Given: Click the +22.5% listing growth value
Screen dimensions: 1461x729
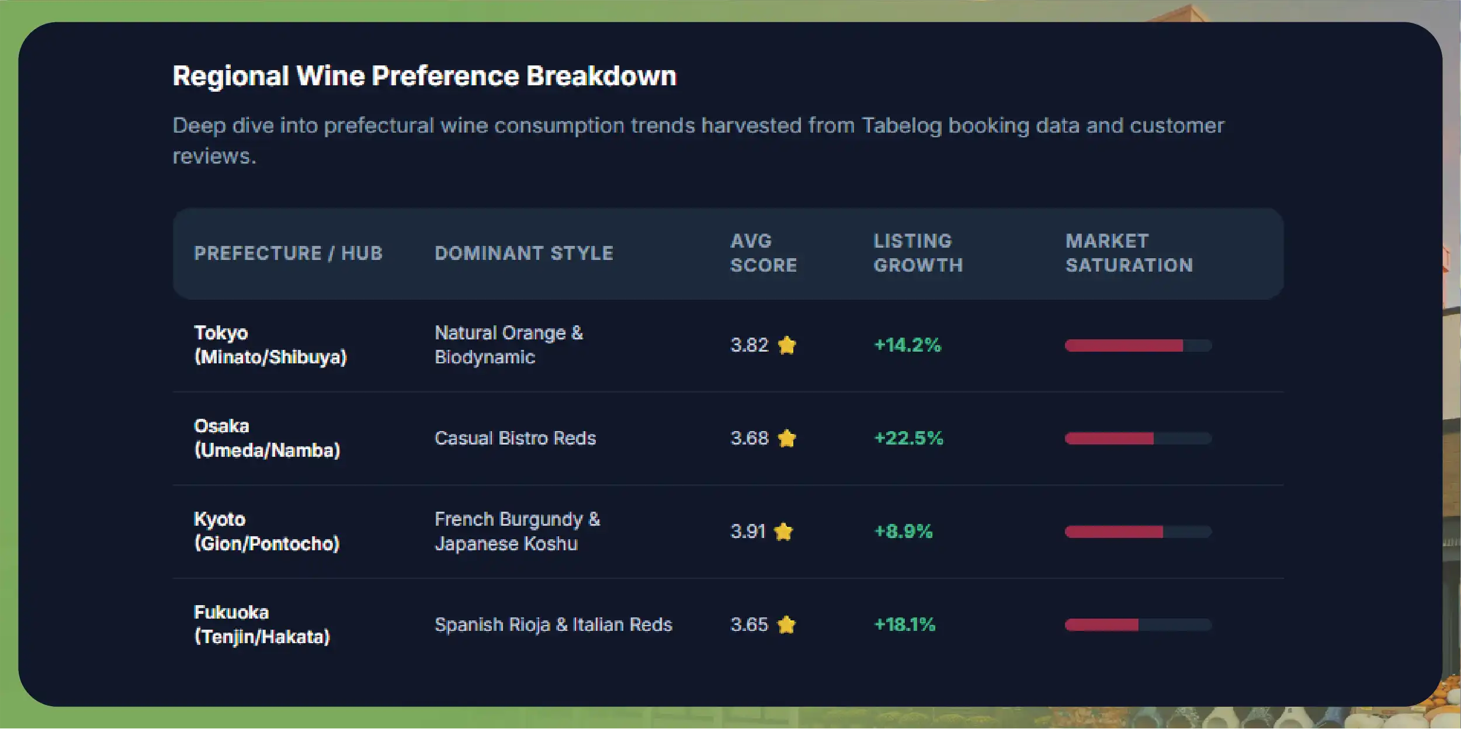Looking at the screenshot, I should point(908,438).
